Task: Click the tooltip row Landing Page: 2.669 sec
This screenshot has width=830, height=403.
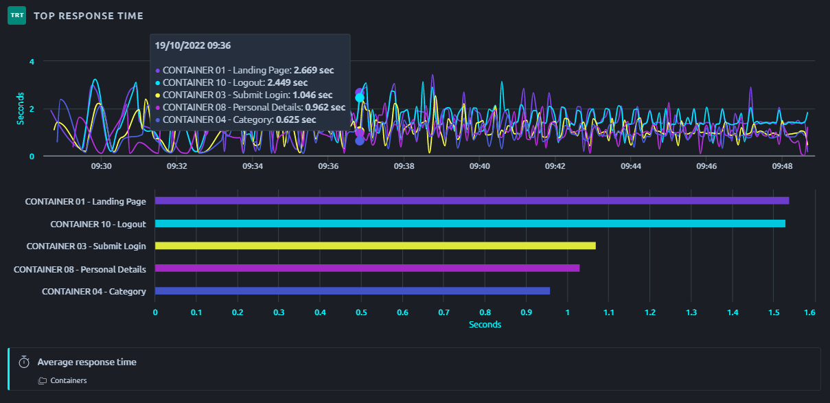Action: (x=245, y=70)
